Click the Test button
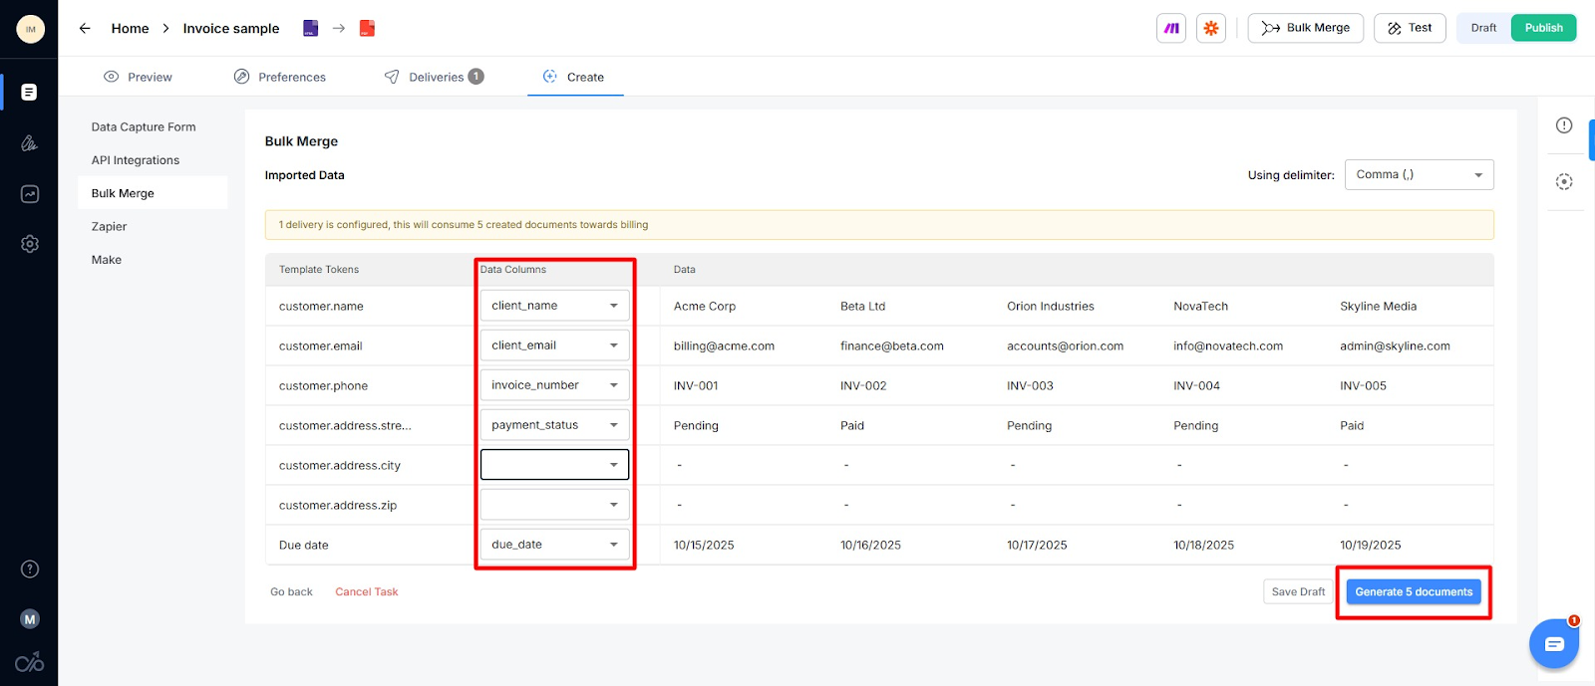 click(x=1410, y=28)
